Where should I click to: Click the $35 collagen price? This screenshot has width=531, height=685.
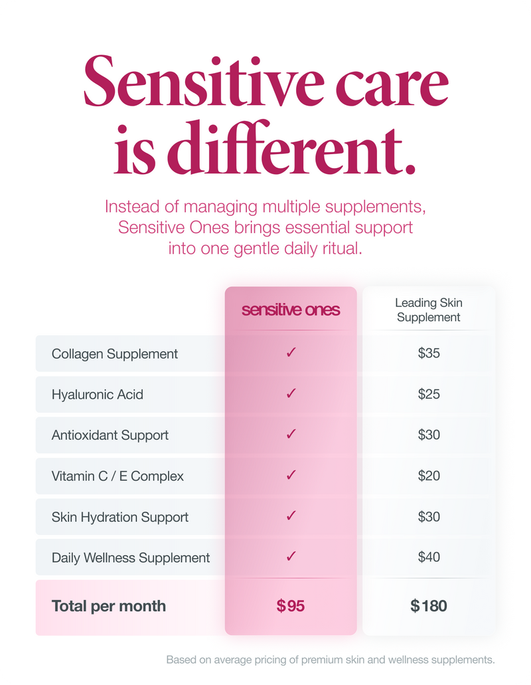429,353
